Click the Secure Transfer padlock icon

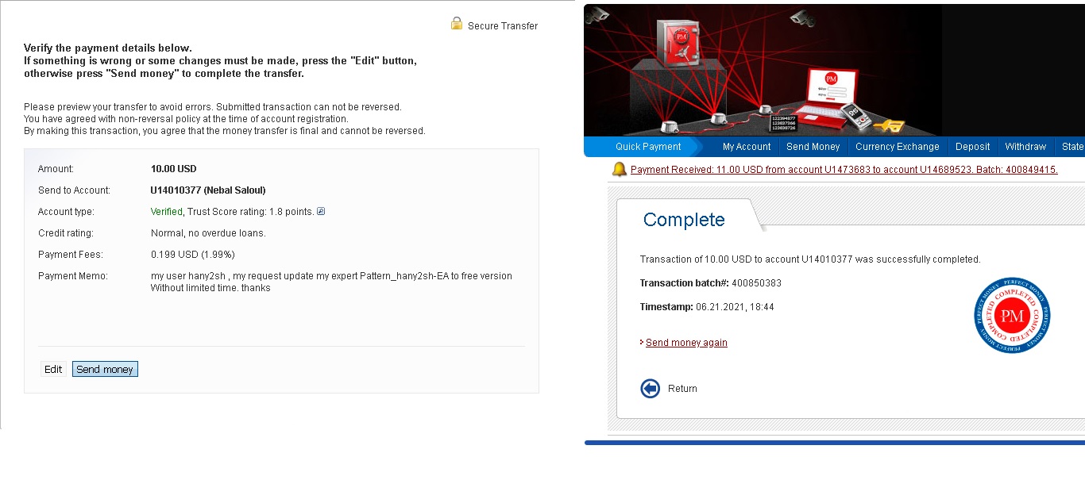(x=457, y=24)
